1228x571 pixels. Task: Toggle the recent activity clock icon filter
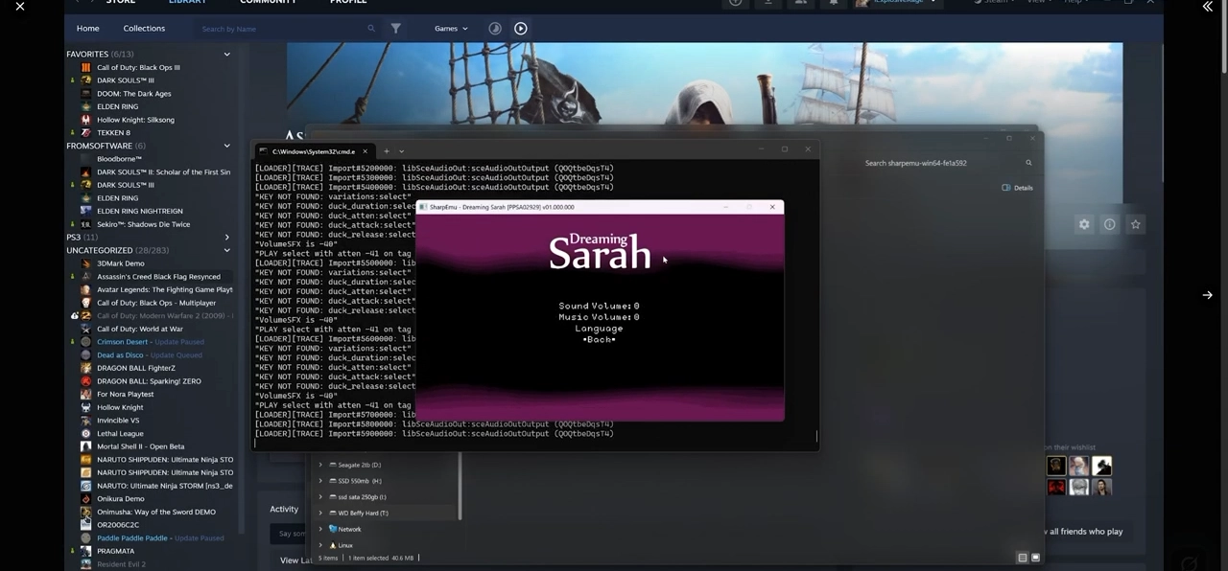(x=495, y=29)
